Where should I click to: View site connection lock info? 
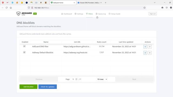tap(32, 8)
